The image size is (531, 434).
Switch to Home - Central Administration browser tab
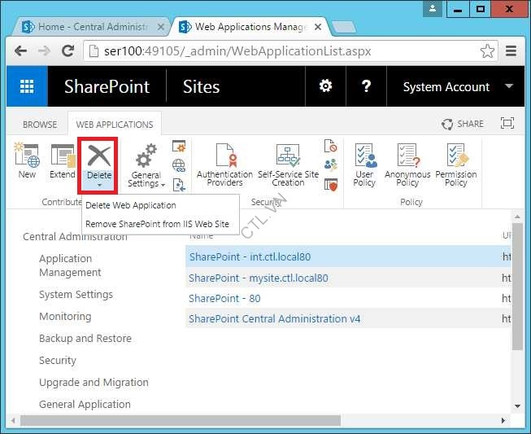coord(92,27)
